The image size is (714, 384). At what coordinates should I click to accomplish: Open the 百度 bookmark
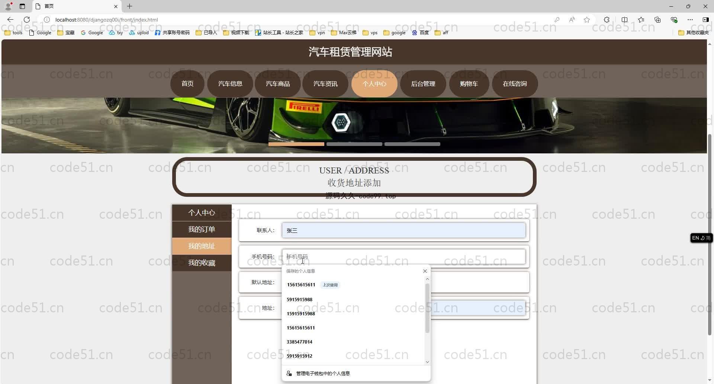coord(421,33)
